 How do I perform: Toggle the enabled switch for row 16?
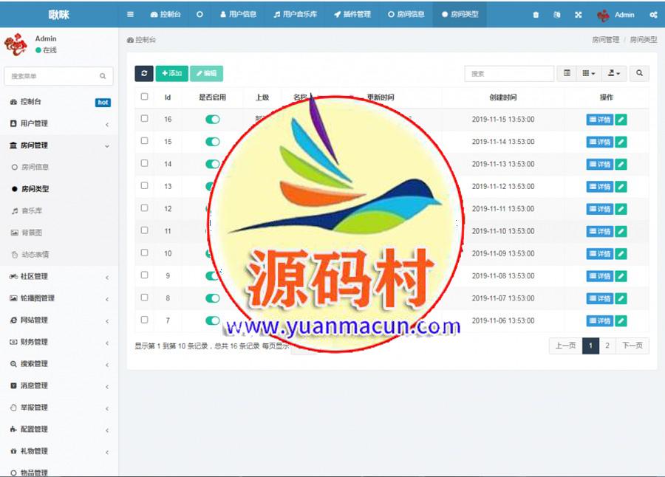point(213,119)
